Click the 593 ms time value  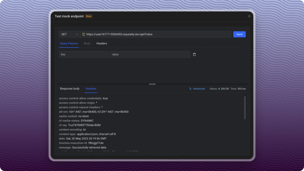click(x=242, y=89)
